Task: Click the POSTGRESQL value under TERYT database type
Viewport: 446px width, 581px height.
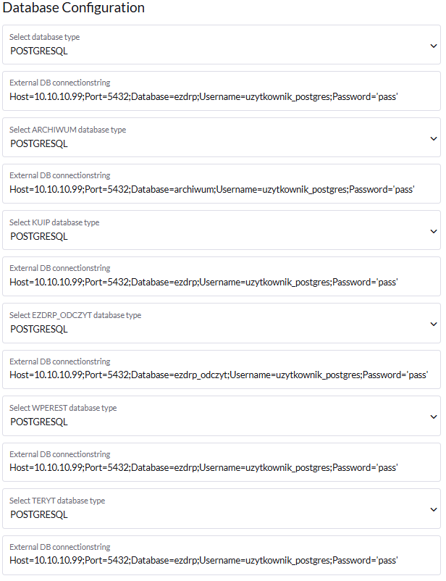Action: (39, 514)
